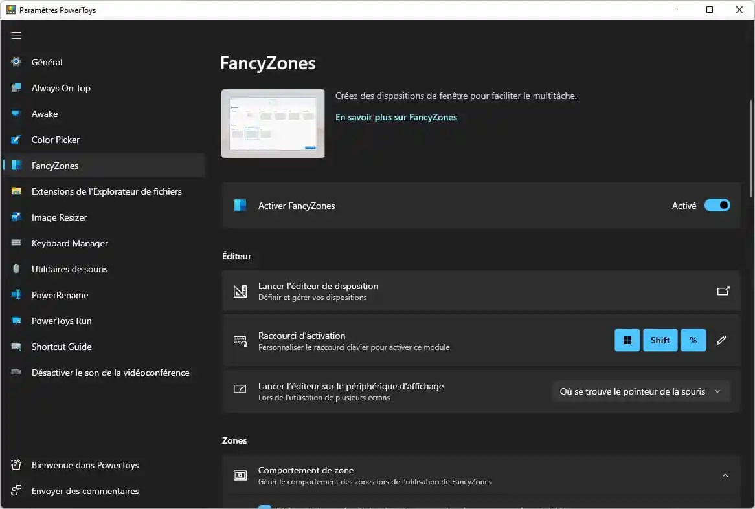Click the FancyZones preview thumbnail image

pos(273,124)
